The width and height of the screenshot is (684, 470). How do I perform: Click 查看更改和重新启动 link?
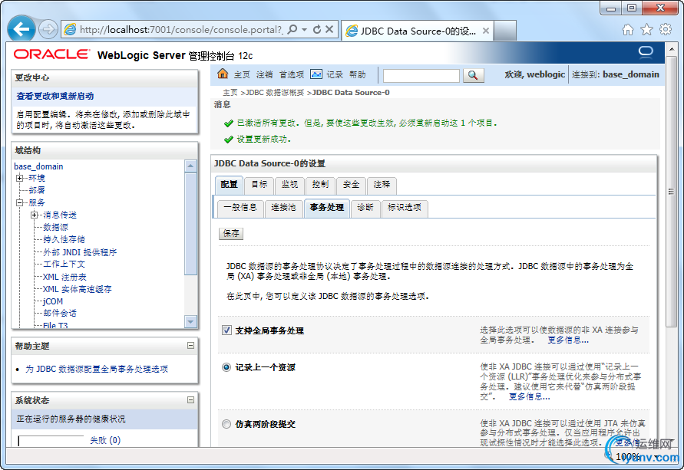pyautogui.click(x=55, y=96)
